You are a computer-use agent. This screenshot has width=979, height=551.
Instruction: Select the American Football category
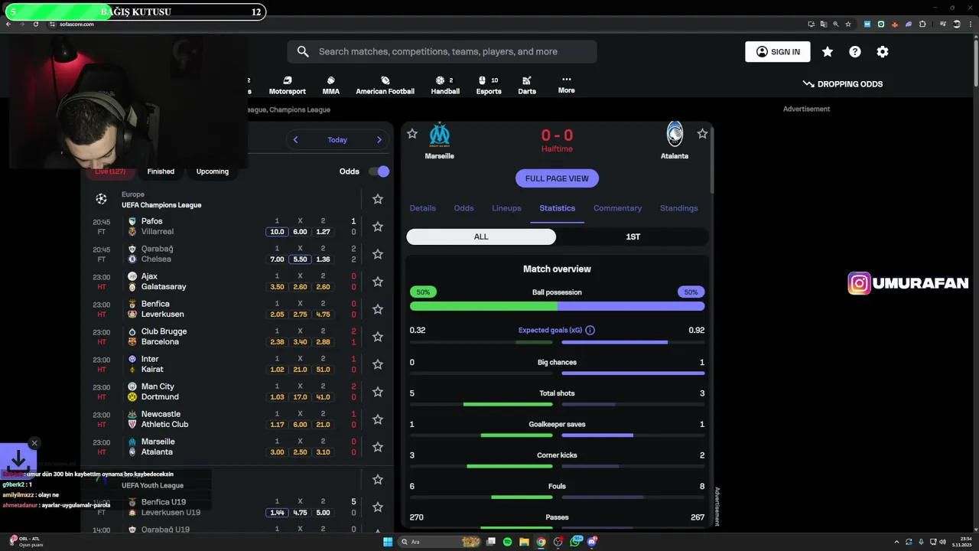[x=385, y=85]
